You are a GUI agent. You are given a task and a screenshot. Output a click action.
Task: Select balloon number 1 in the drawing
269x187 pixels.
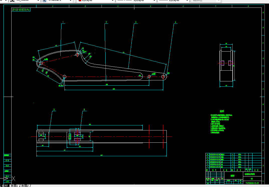(x=63, y=22)
